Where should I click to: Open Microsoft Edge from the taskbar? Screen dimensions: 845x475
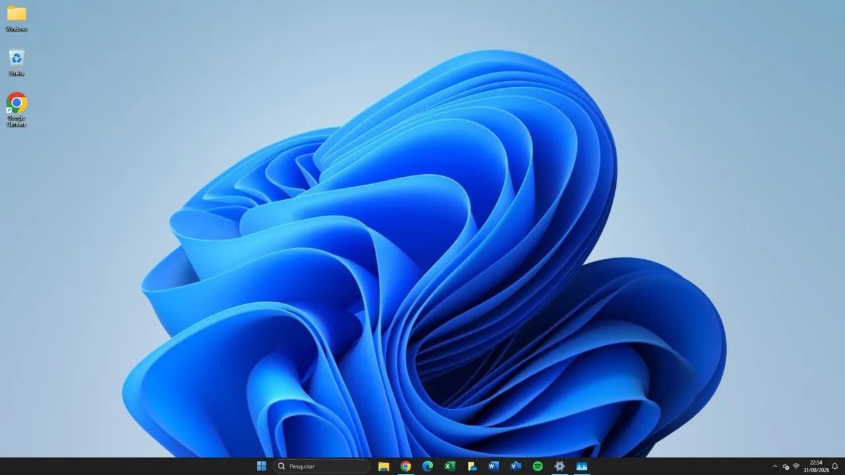click(x=428, y=466)
